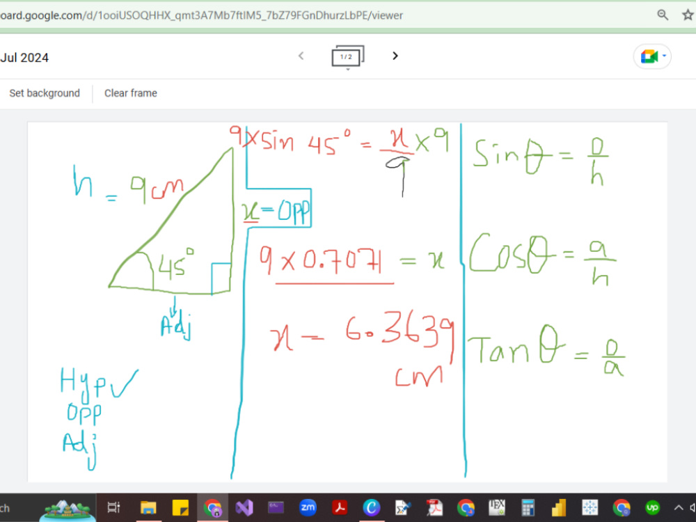Image resolution: width=696 pixels, height=522 pixels.
Task: Open File Explorer from the taskbar
Action: click(148, 508)
